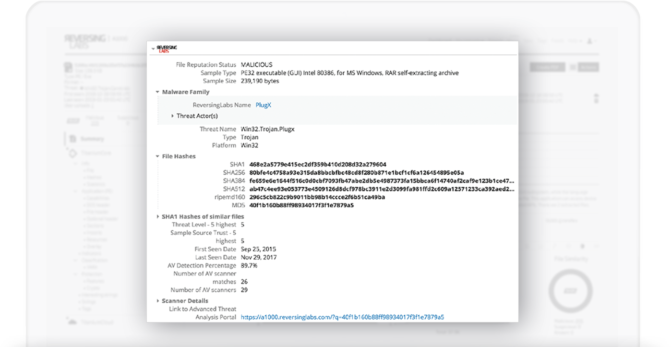672x347 pixels.
Task: Open the a1000.reversinglabs.com analysis portal link
Action: coord(342,317)
